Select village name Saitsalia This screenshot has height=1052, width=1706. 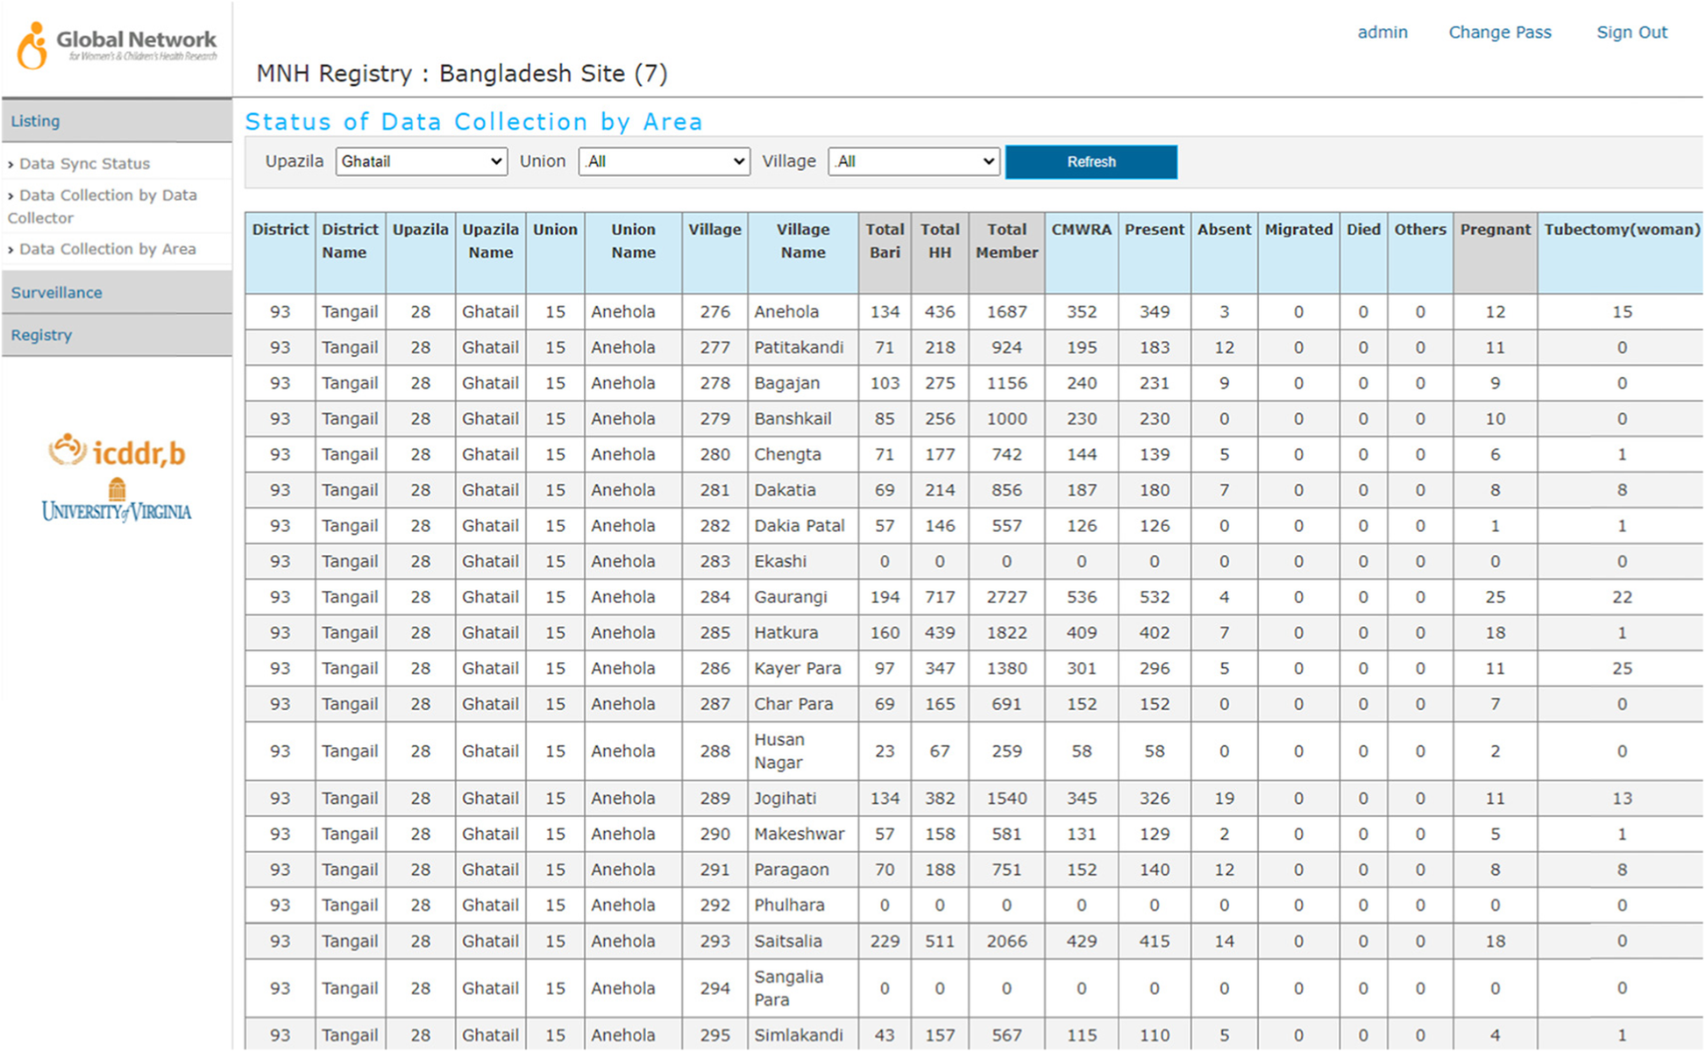pos(787,942)
